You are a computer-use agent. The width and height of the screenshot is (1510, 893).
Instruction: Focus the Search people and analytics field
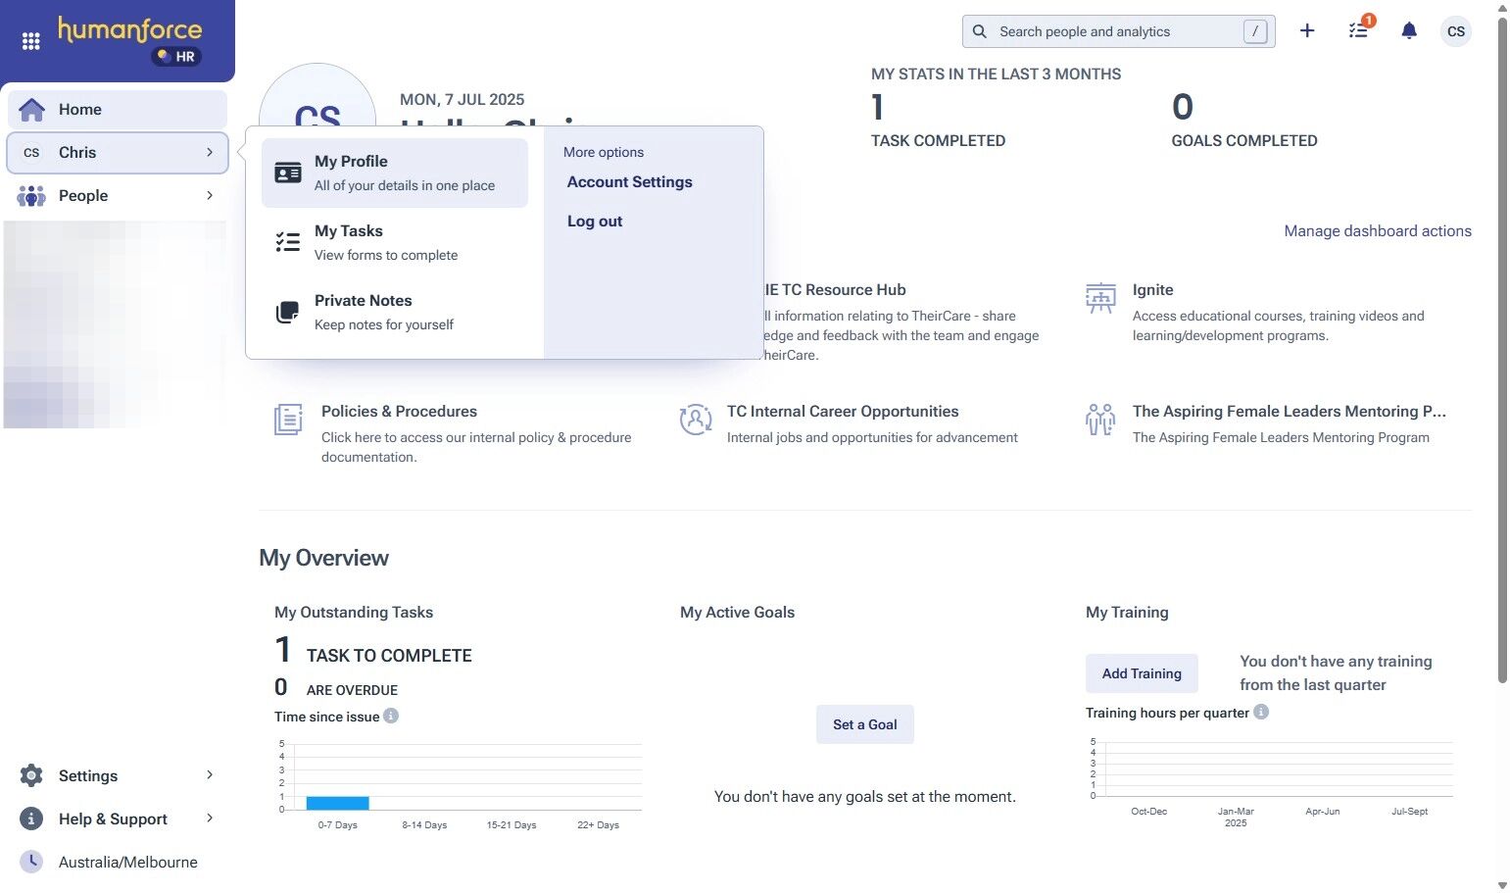pyautogui.click(x=1118, y=31)
